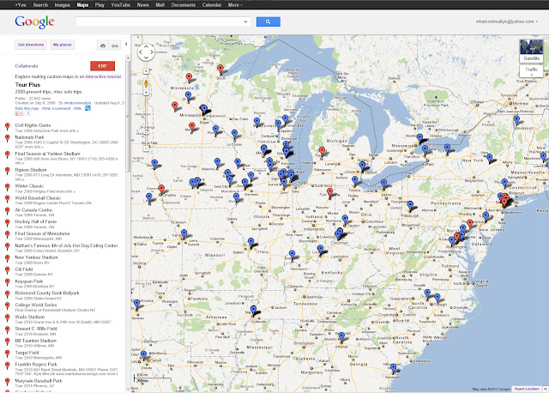Open the search box suggestions dropdown arrow
This screenshot has height=393, width=549.
tap(245, 21)
